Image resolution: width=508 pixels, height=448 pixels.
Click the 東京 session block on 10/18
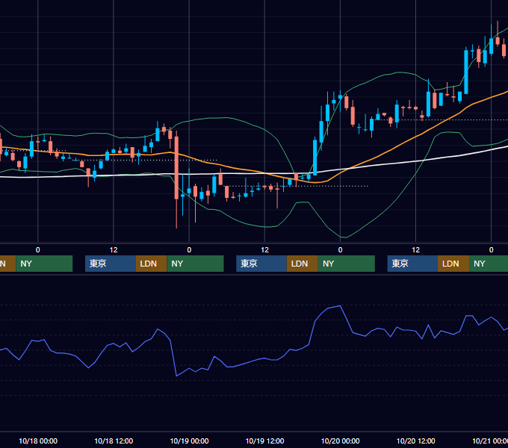pos(110,264)
